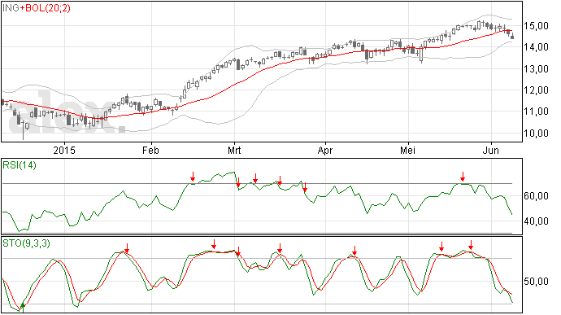Click the stochastic sell arrow in late January
561x315 pixels.
point(127,248)
